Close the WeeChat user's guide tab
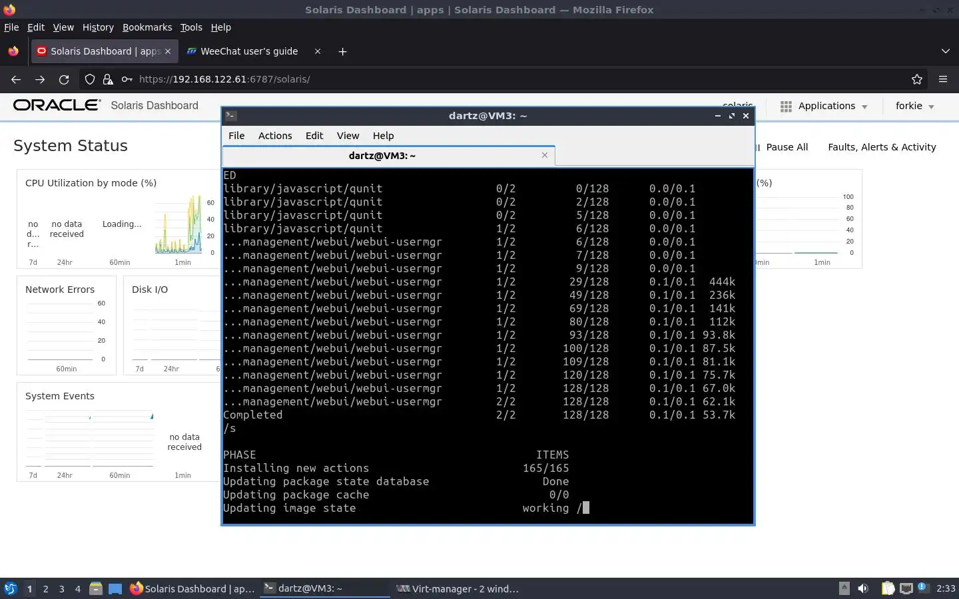Screen dimensions: 959x599 coord(318,51)
